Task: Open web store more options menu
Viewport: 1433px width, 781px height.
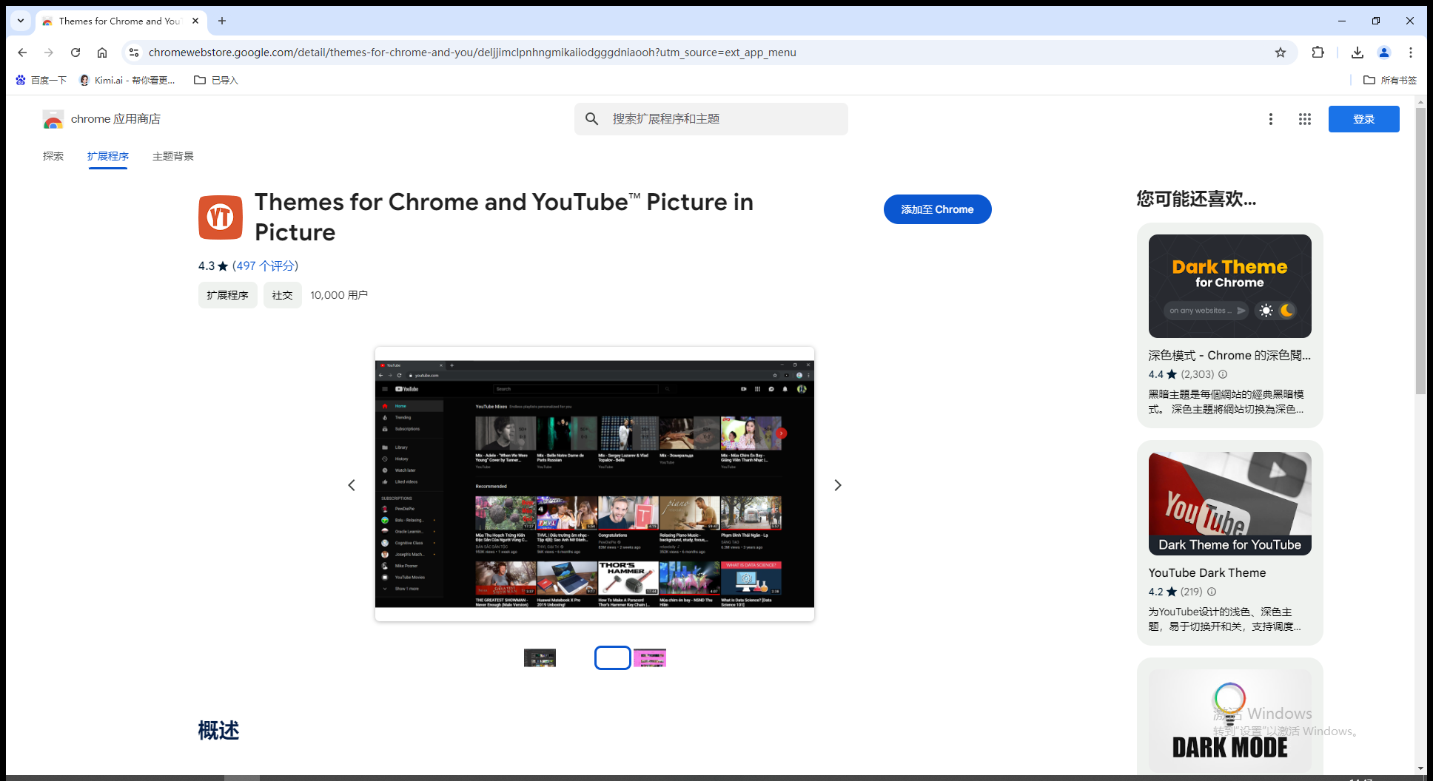Action: point(1271,119)
